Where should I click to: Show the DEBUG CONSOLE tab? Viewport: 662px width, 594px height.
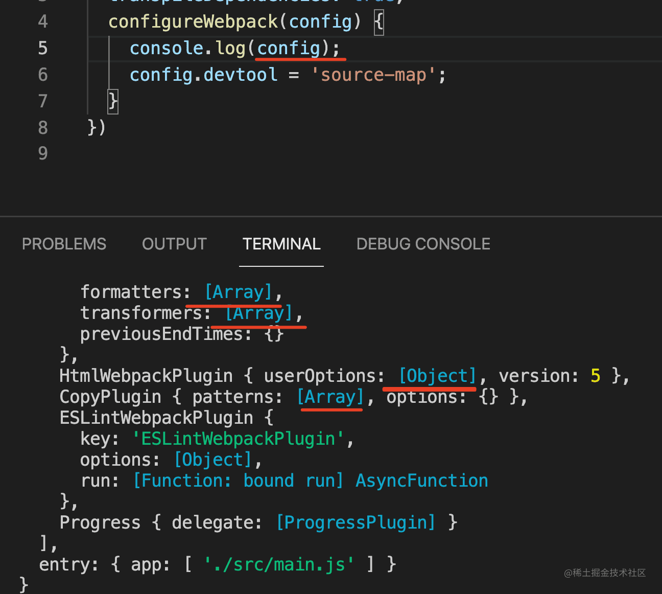click(x=423, y=244)
